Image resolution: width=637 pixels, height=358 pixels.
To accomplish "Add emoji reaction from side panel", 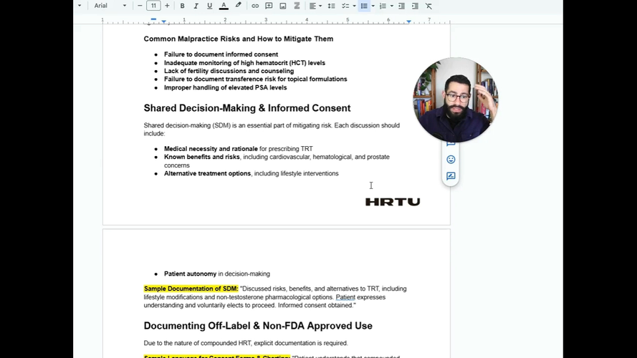I will [x=451, y=160].
